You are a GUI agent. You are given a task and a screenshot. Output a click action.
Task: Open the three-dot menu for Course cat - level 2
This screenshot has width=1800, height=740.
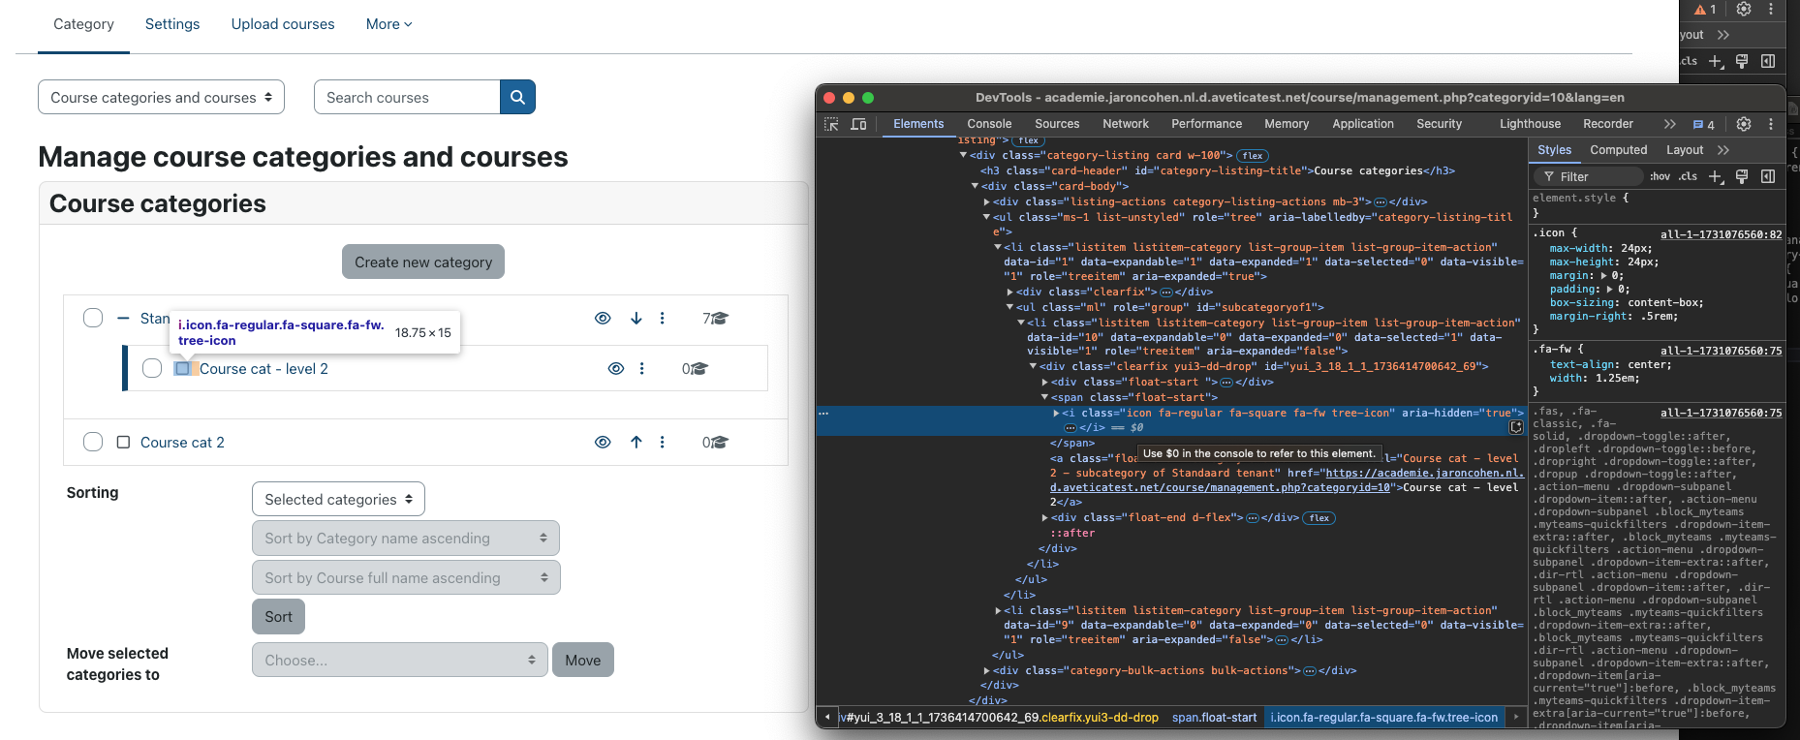pyautogui.click(x=642, y=368)
